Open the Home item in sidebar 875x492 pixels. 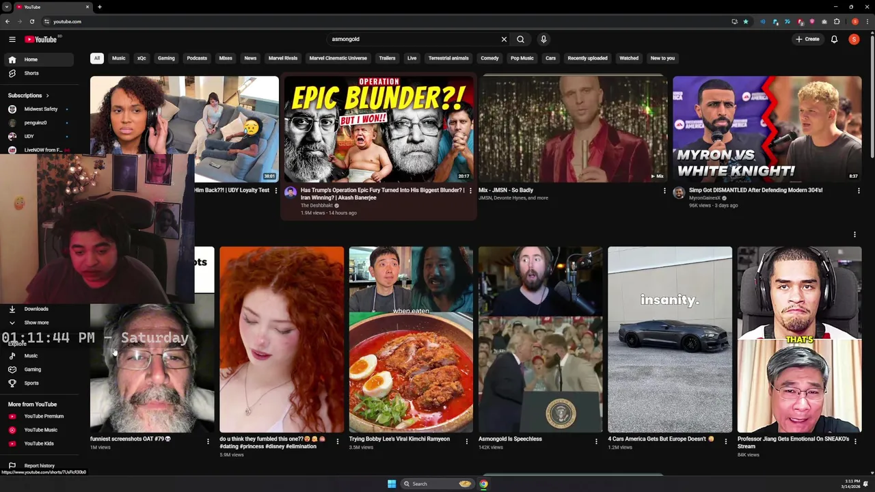tap(38, 59)
